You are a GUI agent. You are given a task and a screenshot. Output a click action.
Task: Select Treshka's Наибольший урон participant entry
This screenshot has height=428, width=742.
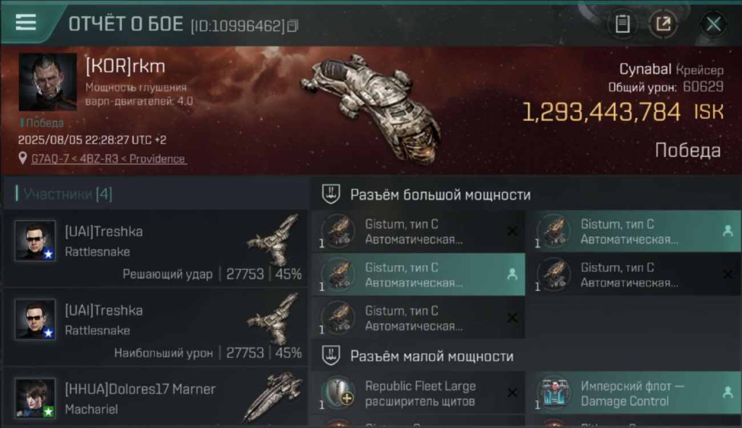point(155,328)
